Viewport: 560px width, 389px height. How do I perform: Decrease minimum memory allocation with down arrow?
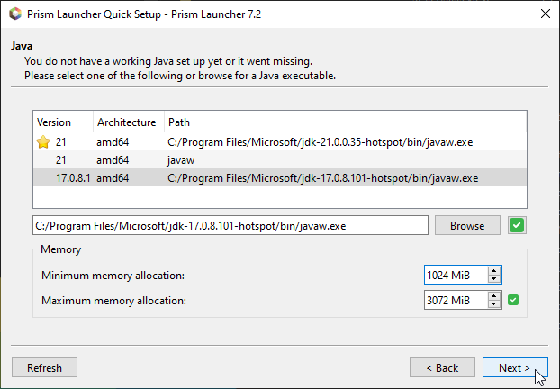494,279
